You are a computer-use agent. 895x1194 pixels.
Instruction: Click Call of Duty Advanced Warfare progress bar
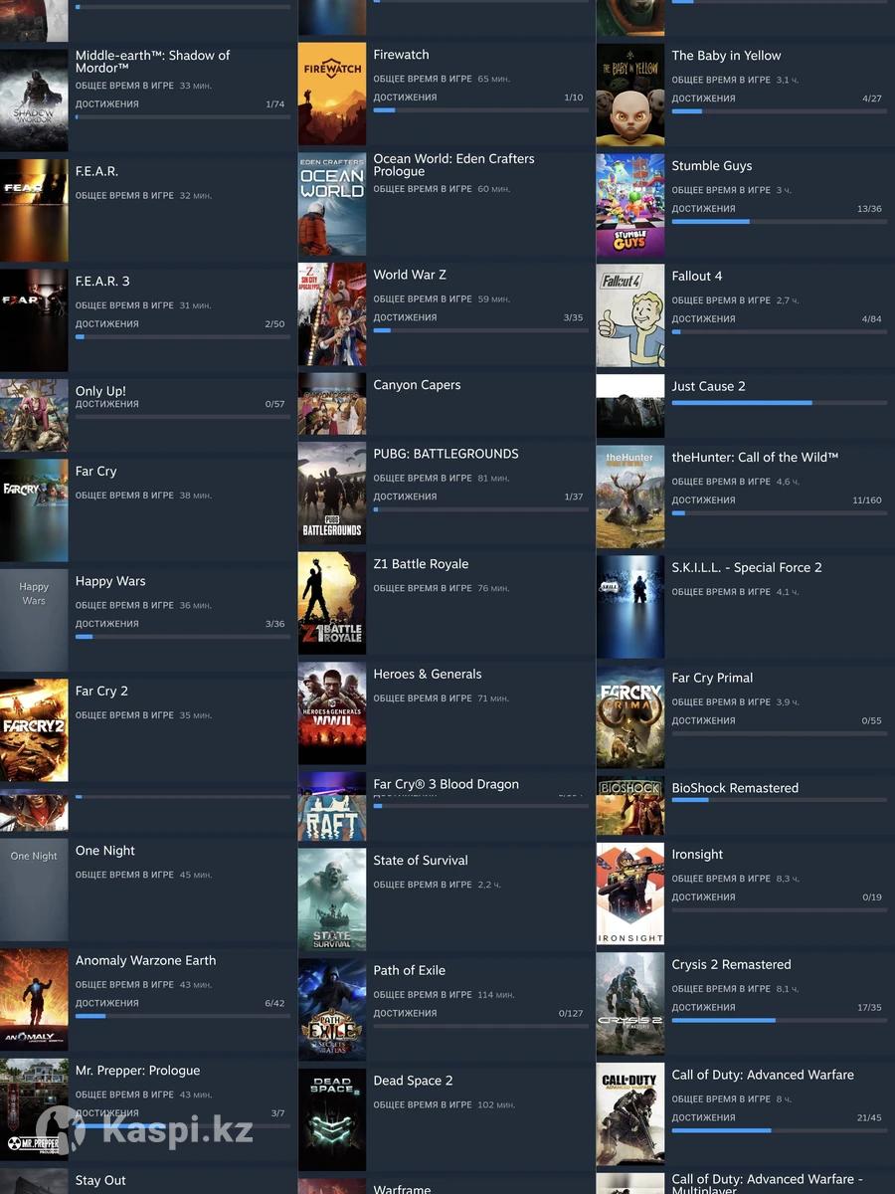pos(779,1130)
